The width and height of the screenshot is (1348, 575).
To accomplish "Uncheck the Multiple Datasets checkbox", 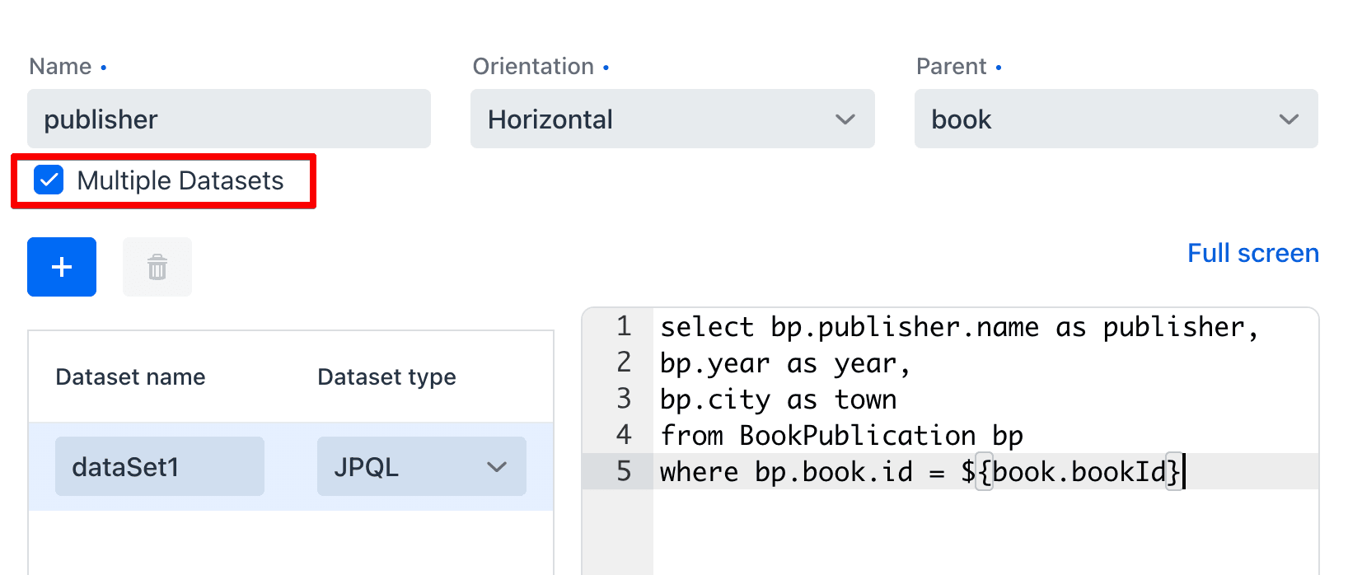I will pos(49,180).
